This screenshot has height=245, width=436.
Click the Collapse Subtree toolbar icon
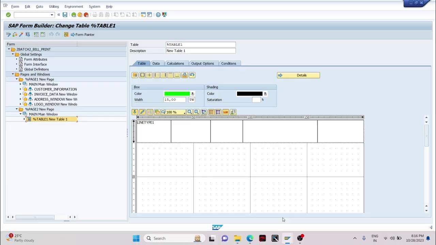tap(43, 34)
